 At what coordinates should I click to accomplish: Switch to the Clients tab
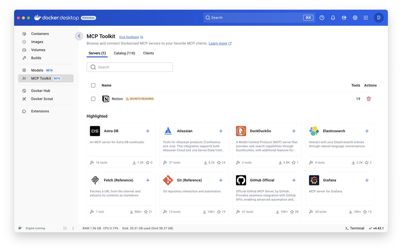point(148,53)
